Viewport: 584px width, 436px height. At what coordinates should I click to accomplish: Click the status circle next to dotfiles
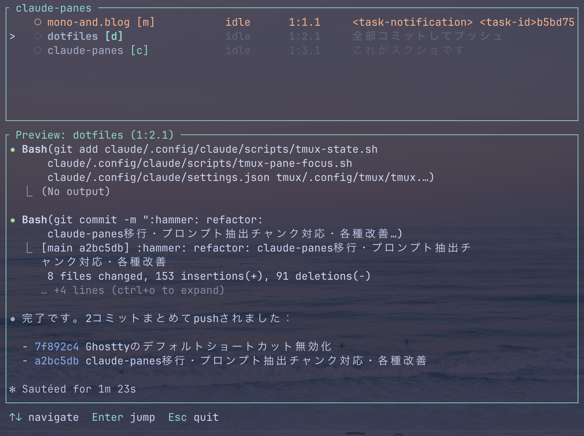click(37, 36)
